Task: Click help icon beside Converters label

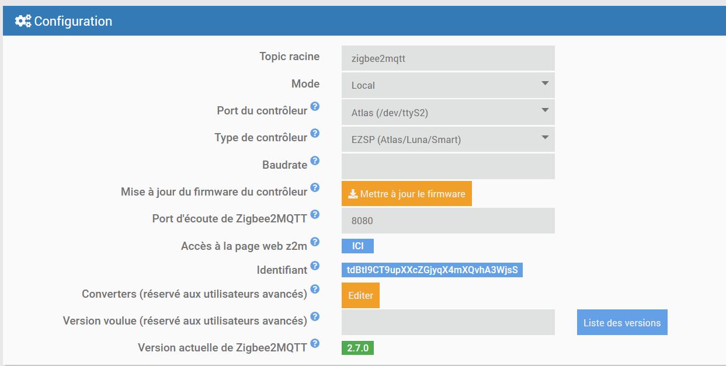Action: [x=315, y=290]
